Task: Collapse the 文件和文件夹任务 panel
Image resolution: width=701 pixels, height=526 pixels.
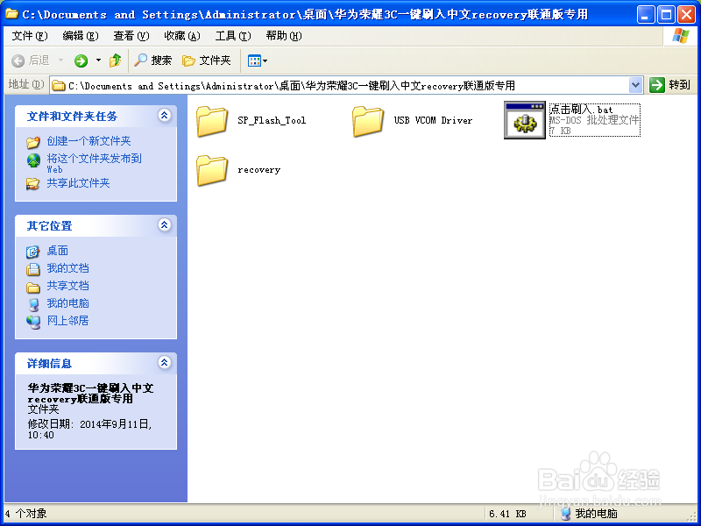Action: pyautogui.click(x=164, y=116)
